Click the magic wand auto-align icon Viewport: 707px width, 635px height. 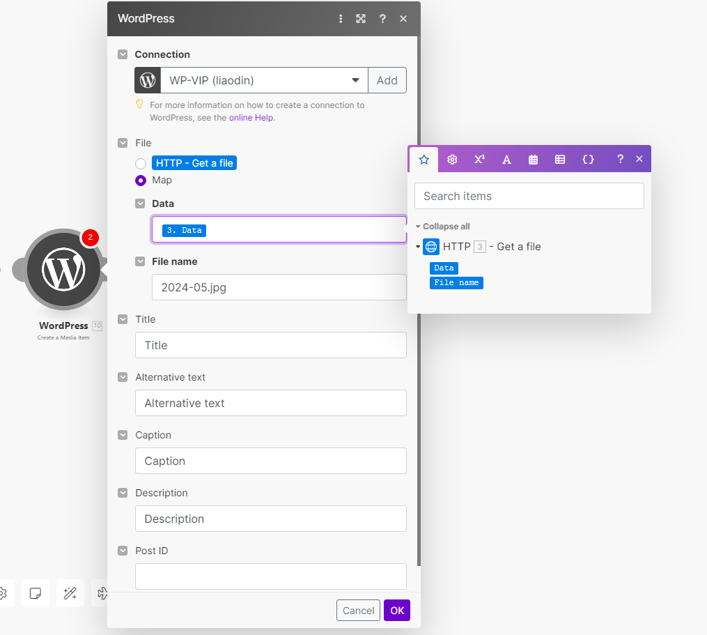point(70,593)
